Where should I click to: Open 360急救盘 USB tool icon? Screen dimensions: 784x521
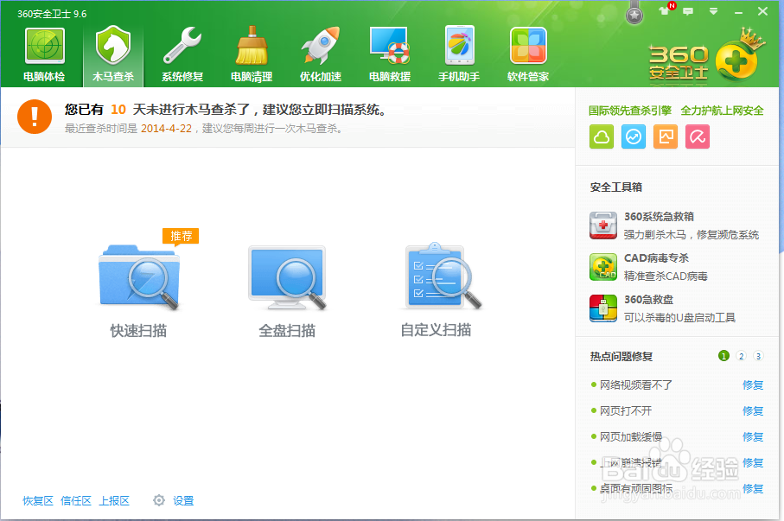[603, 308]
